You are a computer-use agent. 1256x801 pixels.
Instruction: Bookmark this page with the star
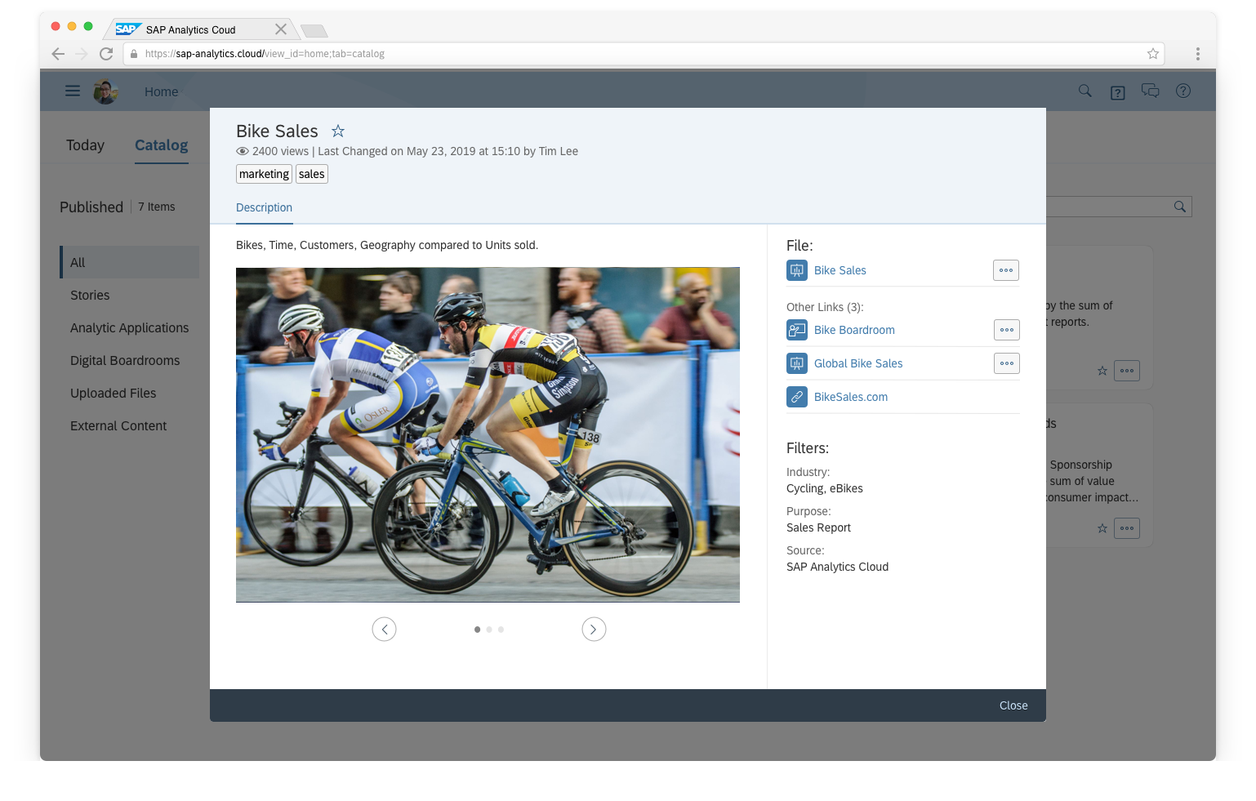point(1153,54)
